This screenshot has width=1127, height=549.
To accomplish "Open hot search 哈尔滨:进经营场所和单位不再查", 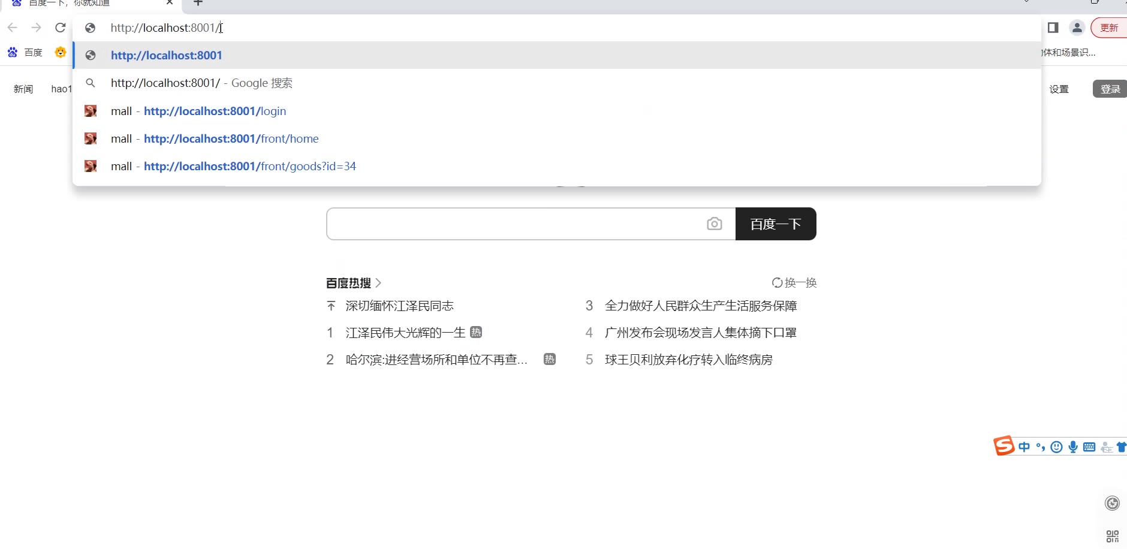I will click(x=436, y=360).
